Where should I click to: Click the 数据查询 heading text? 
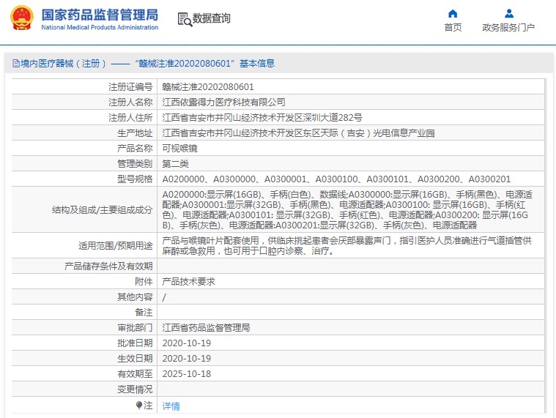pyautogui.click(x=211, y=19)
